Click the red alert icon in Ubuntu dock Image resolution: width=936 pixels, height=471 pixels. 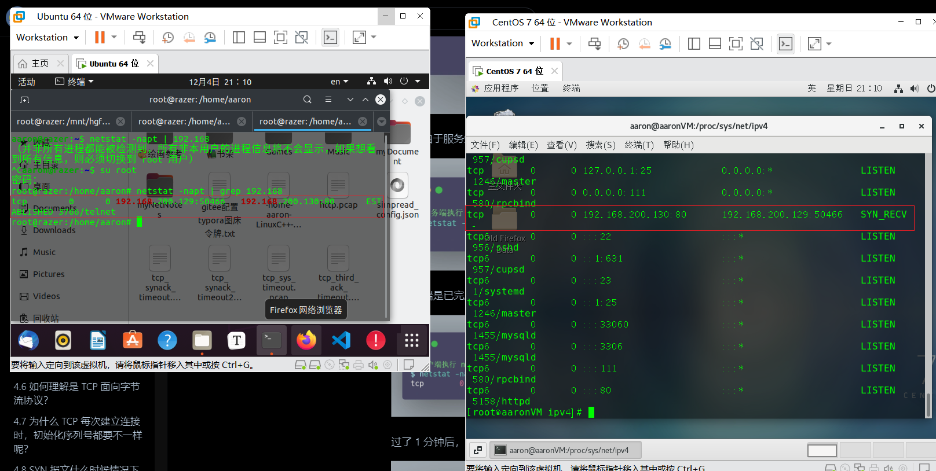[x=376, y=340]
